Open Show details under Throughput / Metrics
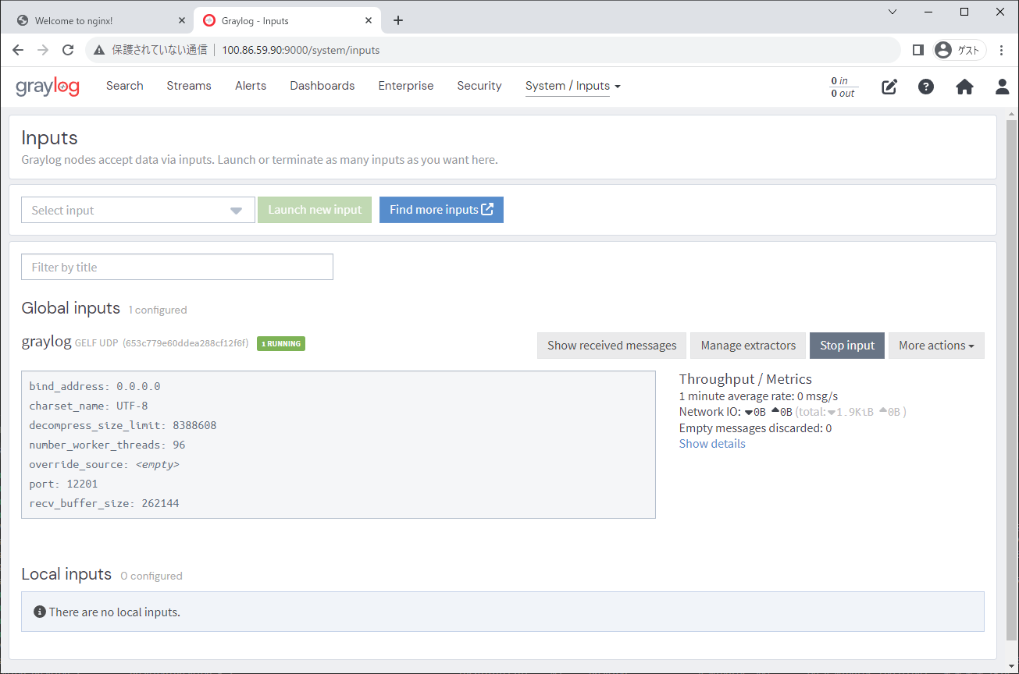 711,443
